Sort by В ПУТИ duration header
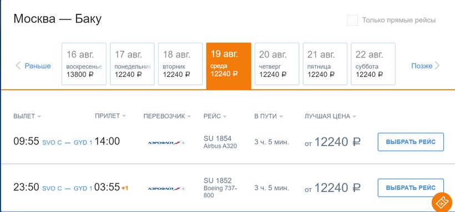455x212 pixels. 269,116
